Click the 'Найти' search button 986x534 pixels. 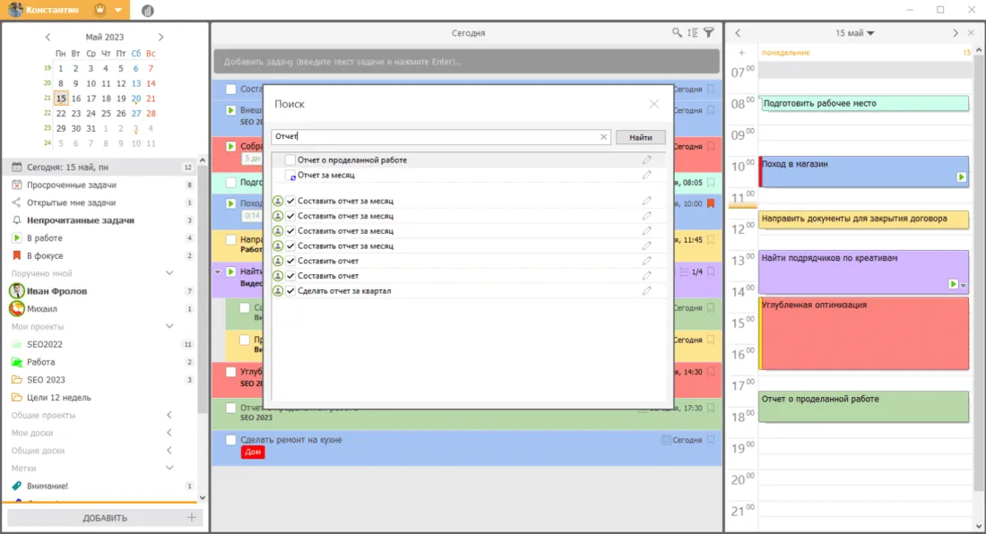640,137
